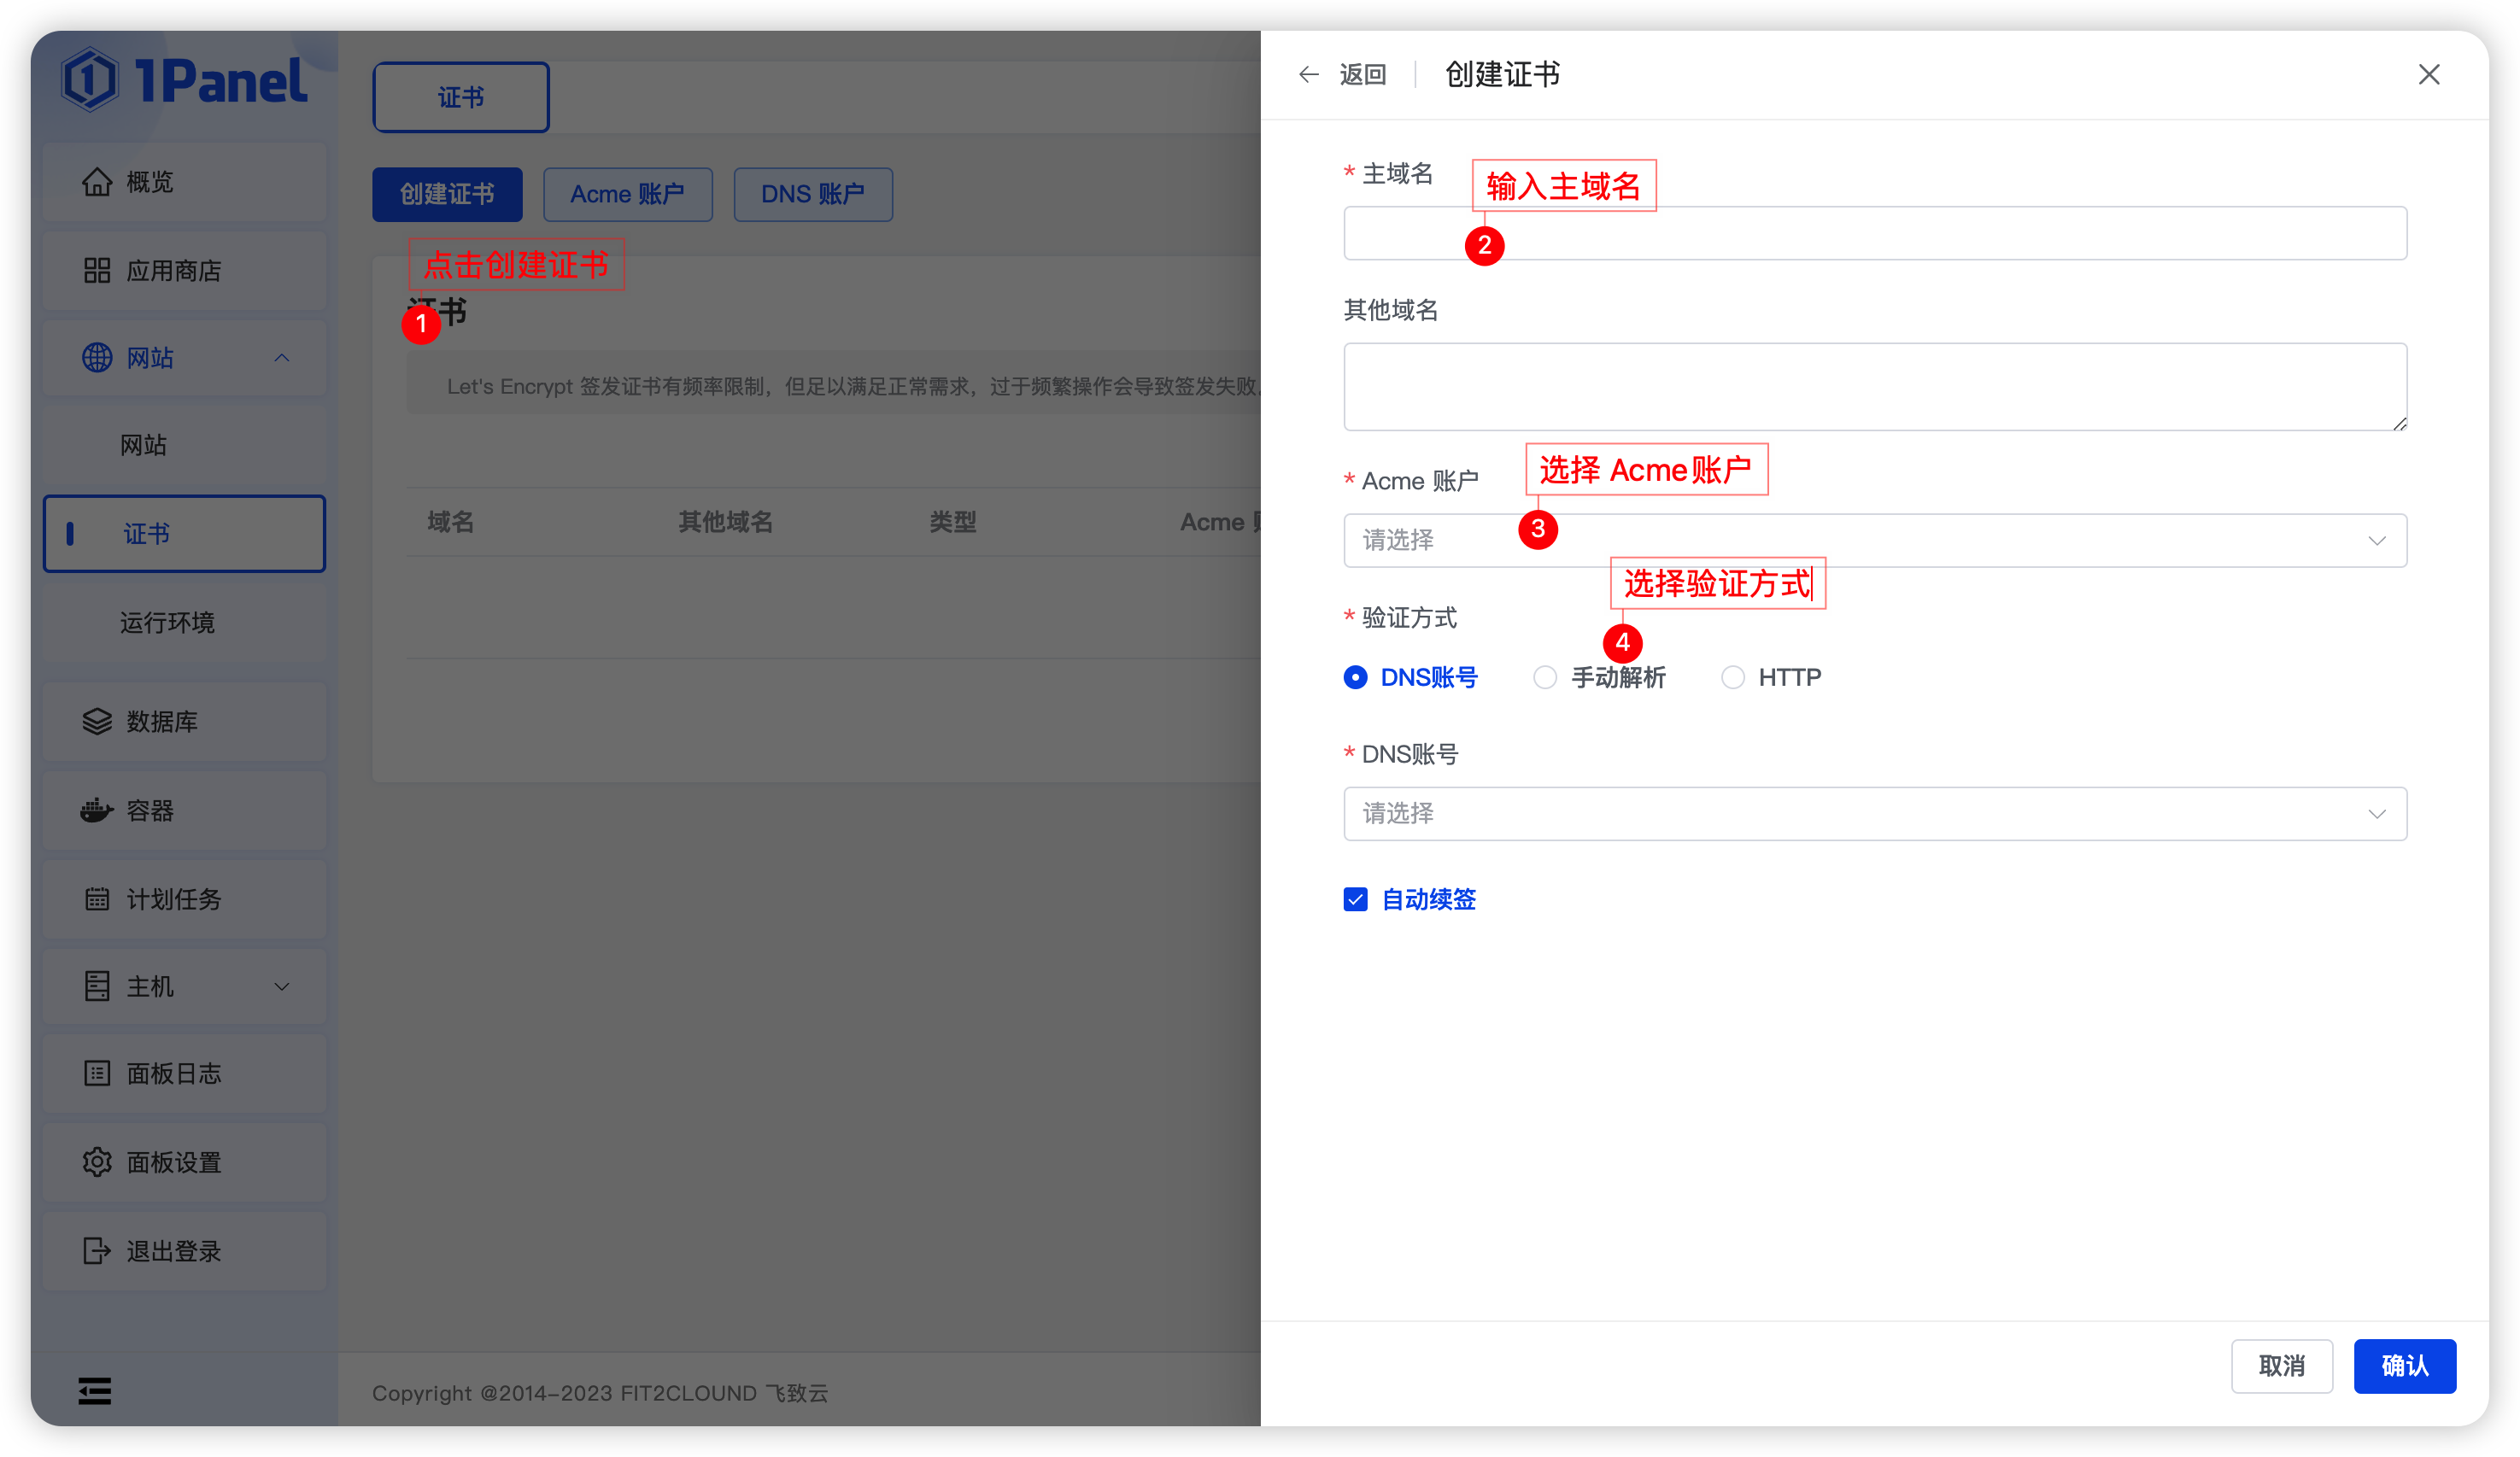2520x1457 pixels.
Task: Collapse sidebar with bottom menu icon
Action: [95, 1390]
